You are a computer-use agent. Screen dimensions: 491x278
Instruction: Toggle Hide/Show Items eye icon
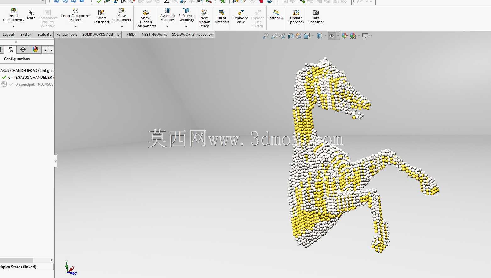pos(332,36)
